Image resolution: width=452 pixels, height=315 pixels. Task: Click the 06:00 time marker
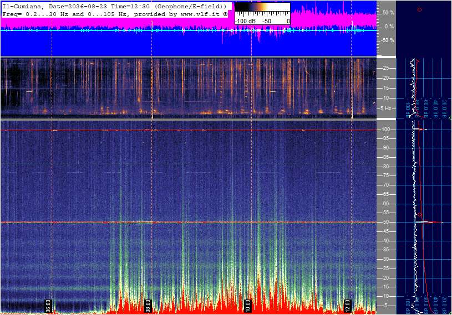click(x=48, y=306)
